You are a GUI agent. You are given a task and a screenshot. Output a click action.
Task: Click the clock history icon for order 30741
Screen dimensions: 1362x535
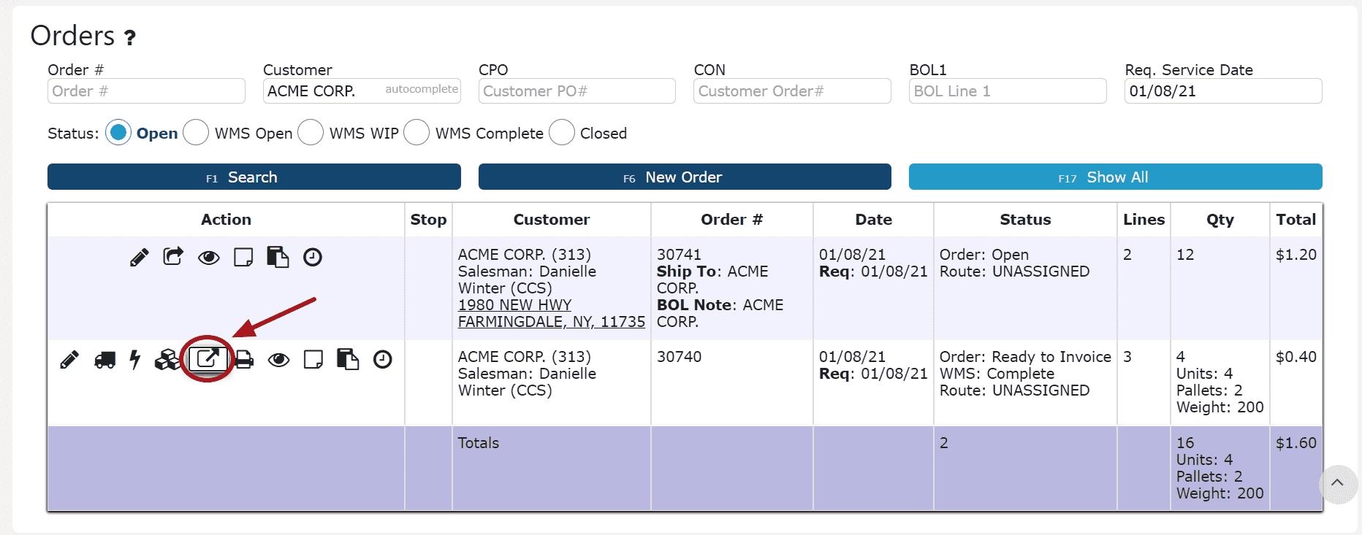click(x=313, y=257)
